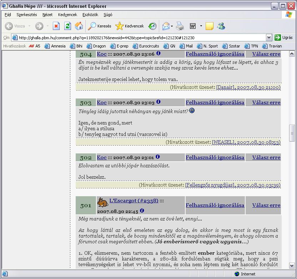This screenshot has width=297, height=279.
Task: Open Keresés search panel
Action: pos(100,26)
